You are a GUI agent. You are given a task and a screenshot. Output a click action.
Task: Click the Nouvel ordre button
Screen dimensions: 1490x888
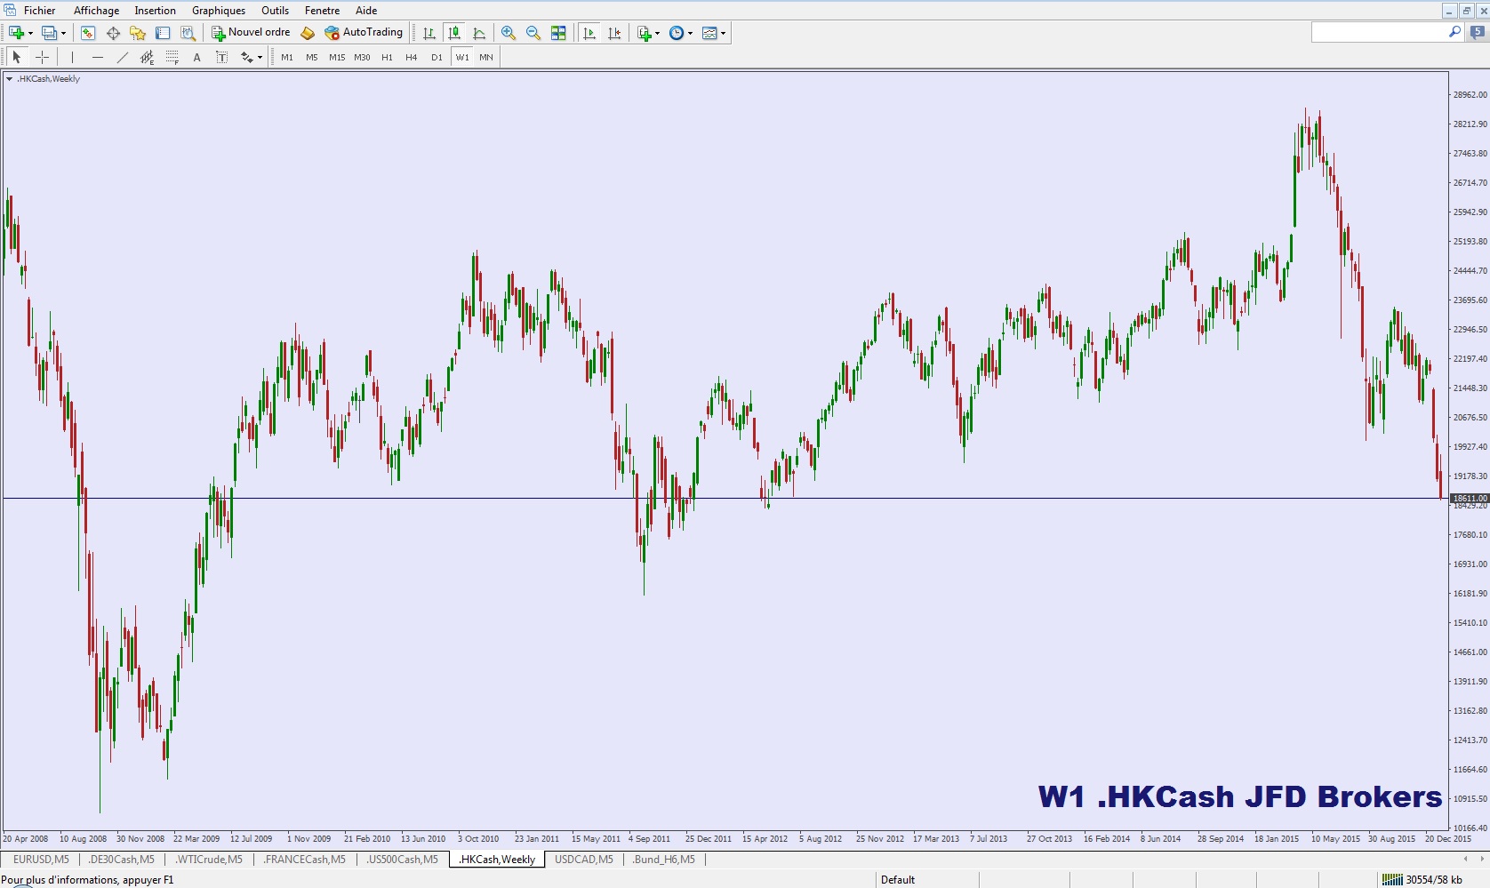click(251, 33)
